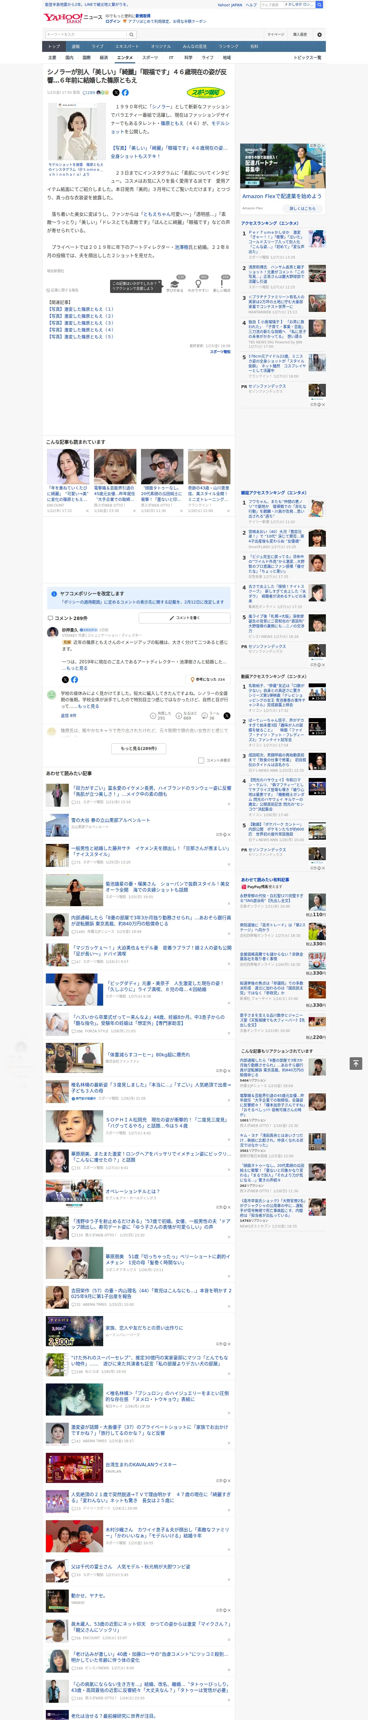Click the Yahoo! JAPAN news logo
The image size is (368, 1720).
pos(73,18)
